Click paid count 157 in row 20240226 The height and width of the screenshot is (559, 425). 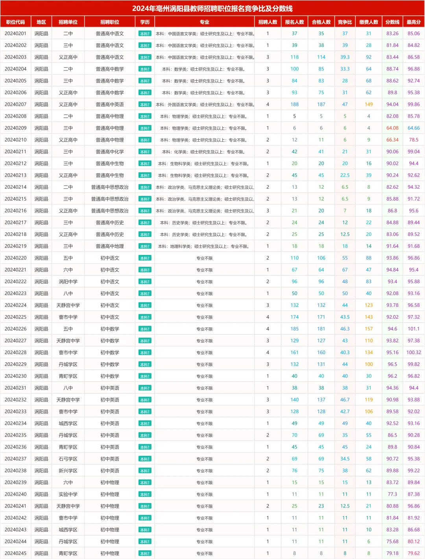click(369, 328)
